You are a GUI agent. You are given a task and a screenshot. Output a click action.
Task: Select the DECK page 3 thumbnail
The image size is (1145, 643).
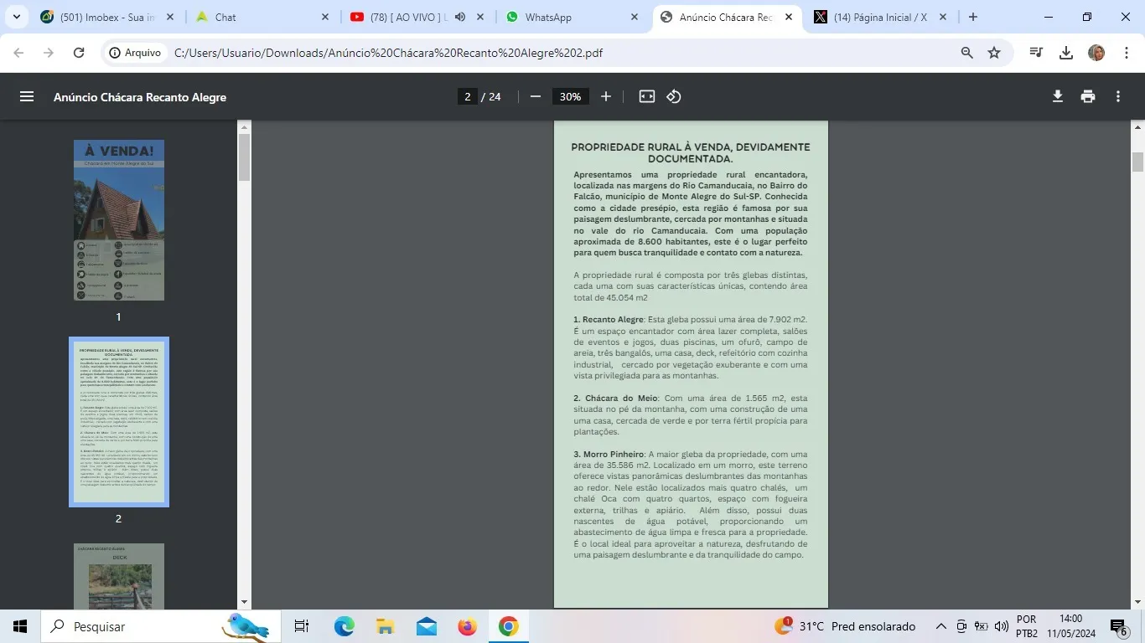pos(119,577)
